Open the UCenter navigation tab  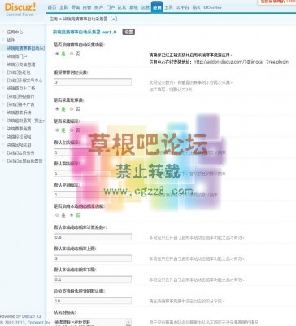[x=213, y=7]
